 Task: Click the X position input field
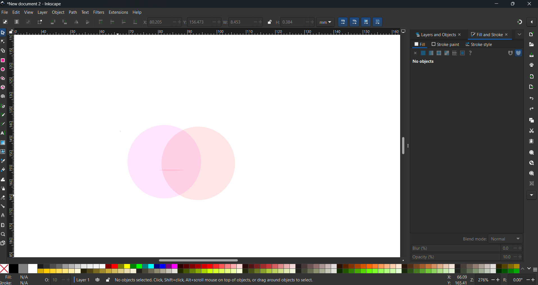[159, 22]
